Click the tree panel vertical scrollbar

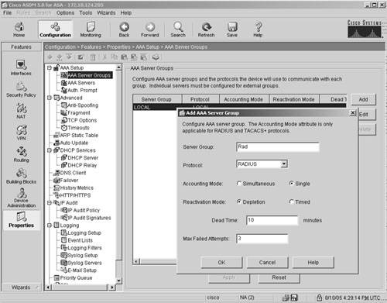[118, 174]
